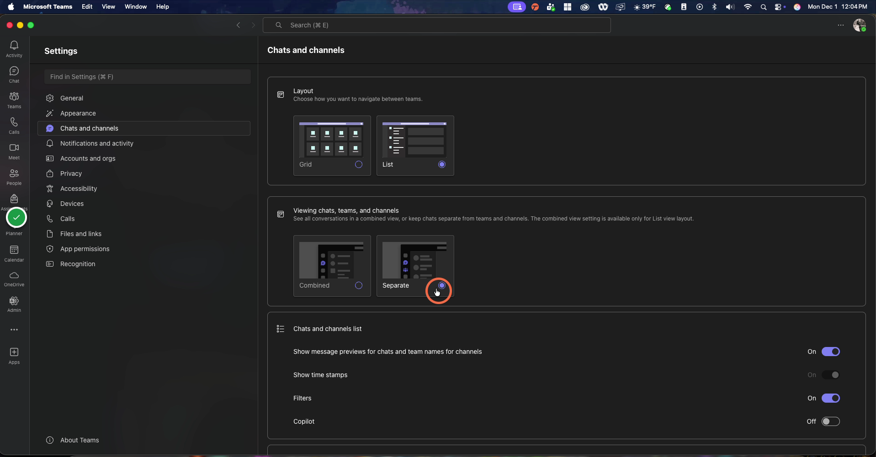Viewport: 876px width, 457px height.
Task: Toggle the Filters switch
Action: click(x=831, y=398)
